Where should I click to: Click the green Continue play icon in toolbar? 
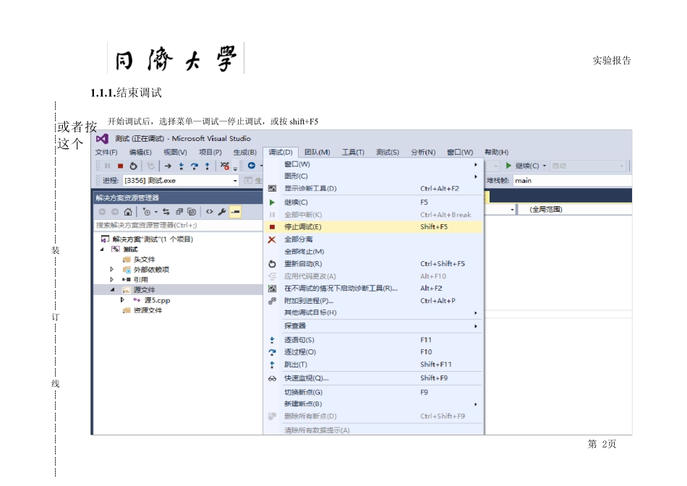click(x=508, y=166)
